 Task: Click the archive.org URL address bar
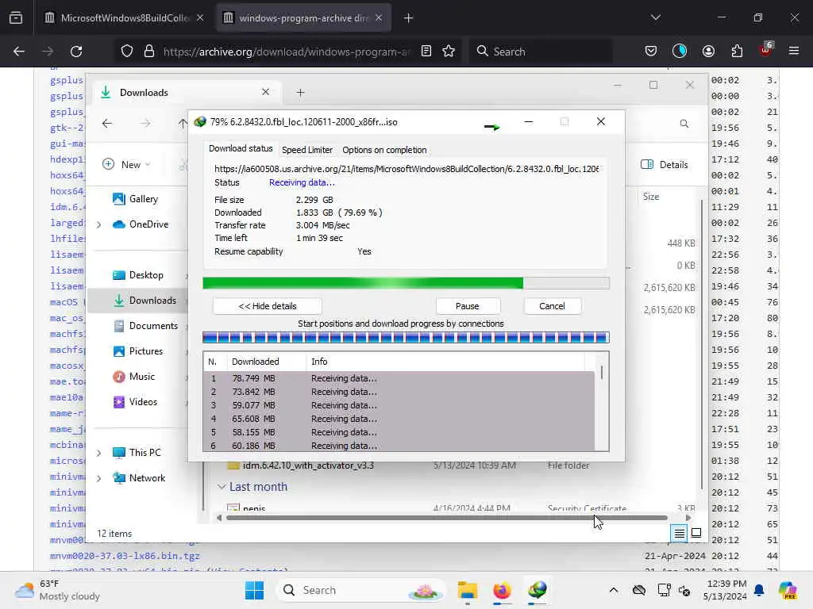[287, 52]
